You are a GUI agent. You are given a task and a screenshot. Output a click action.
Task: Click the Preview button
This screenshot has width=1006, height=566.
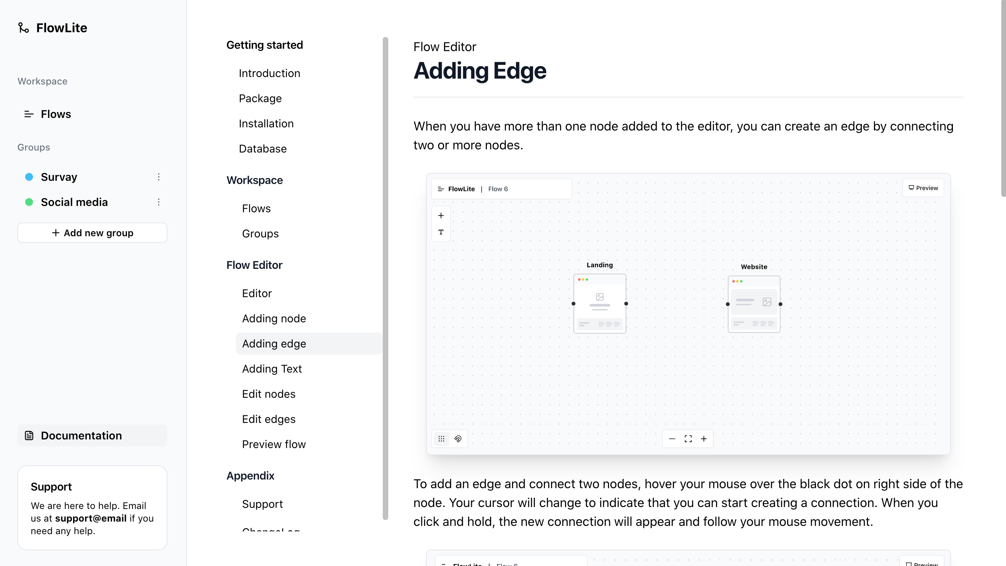[923, 187]
